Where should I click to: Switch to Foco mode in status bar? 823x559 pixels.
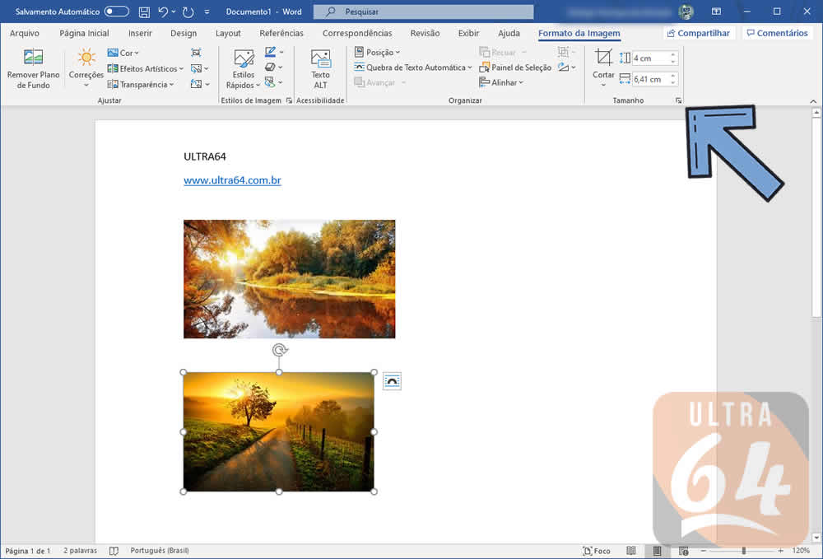click(597, 551)
